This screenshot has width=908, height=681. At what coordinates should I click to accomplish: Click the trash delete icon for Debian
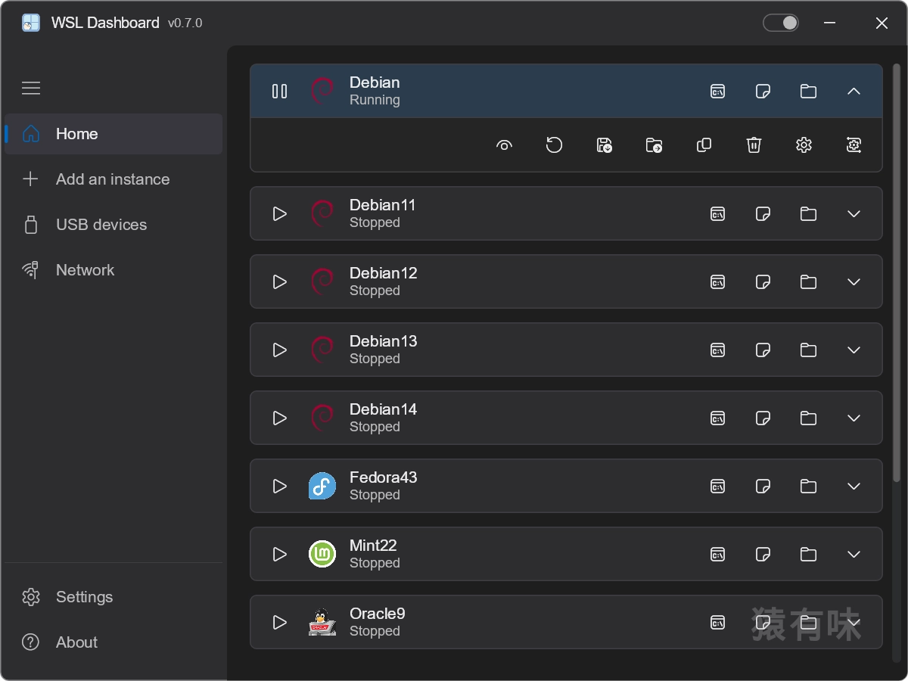[x=754, y=145]
